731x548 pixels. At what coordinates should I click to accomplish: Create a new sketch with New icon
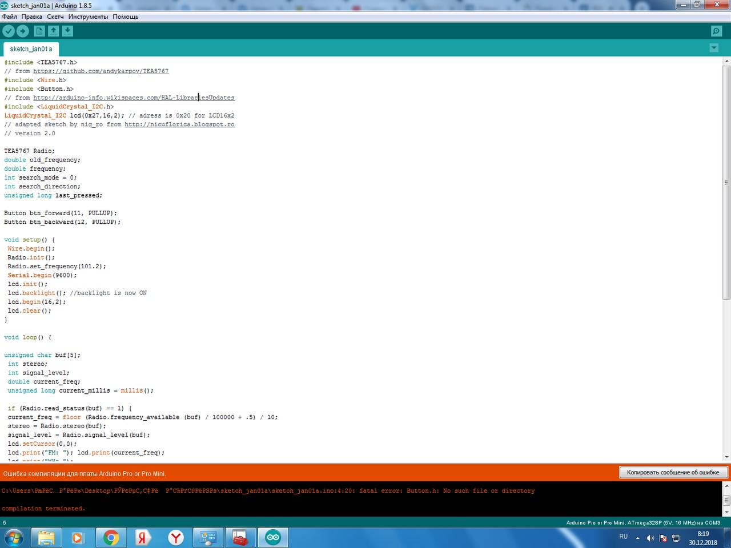(39, 31)
